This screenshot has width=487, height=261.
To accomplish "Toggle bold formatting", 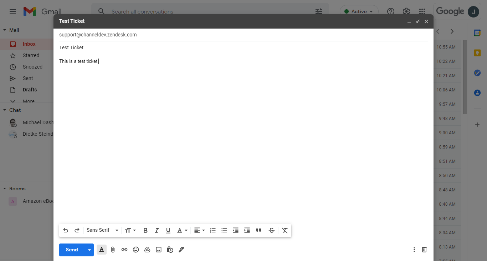I will click(145, 230).
